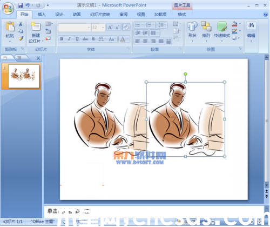Open Line Spacing dropdown

click(x=161, y=24)
